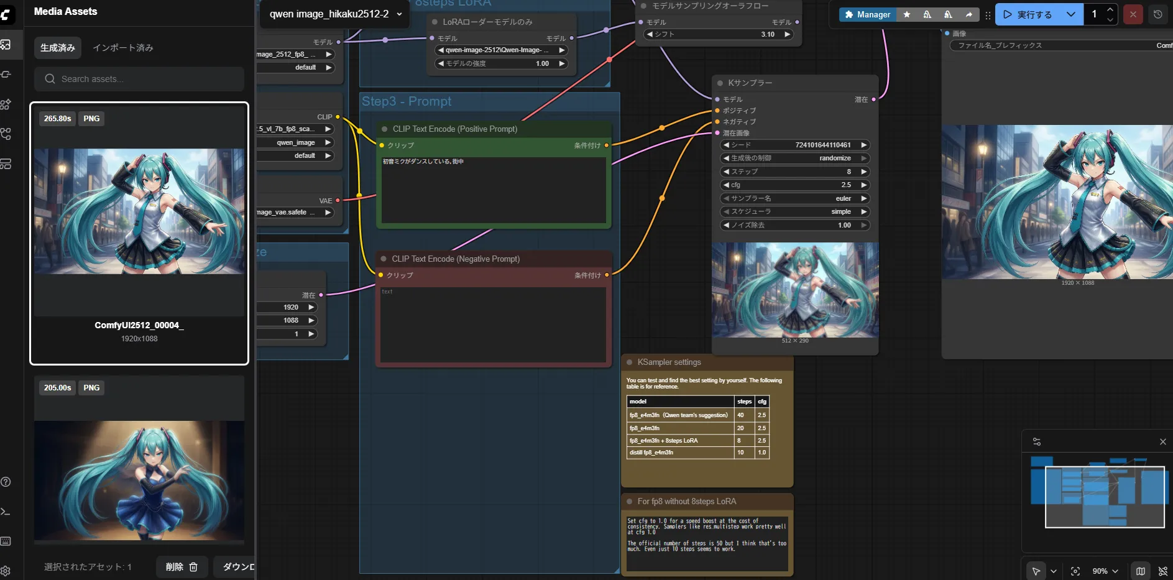Open the workflows tree sidebar icon
This screenshot has width=1173, height=580.
(6, 134)
